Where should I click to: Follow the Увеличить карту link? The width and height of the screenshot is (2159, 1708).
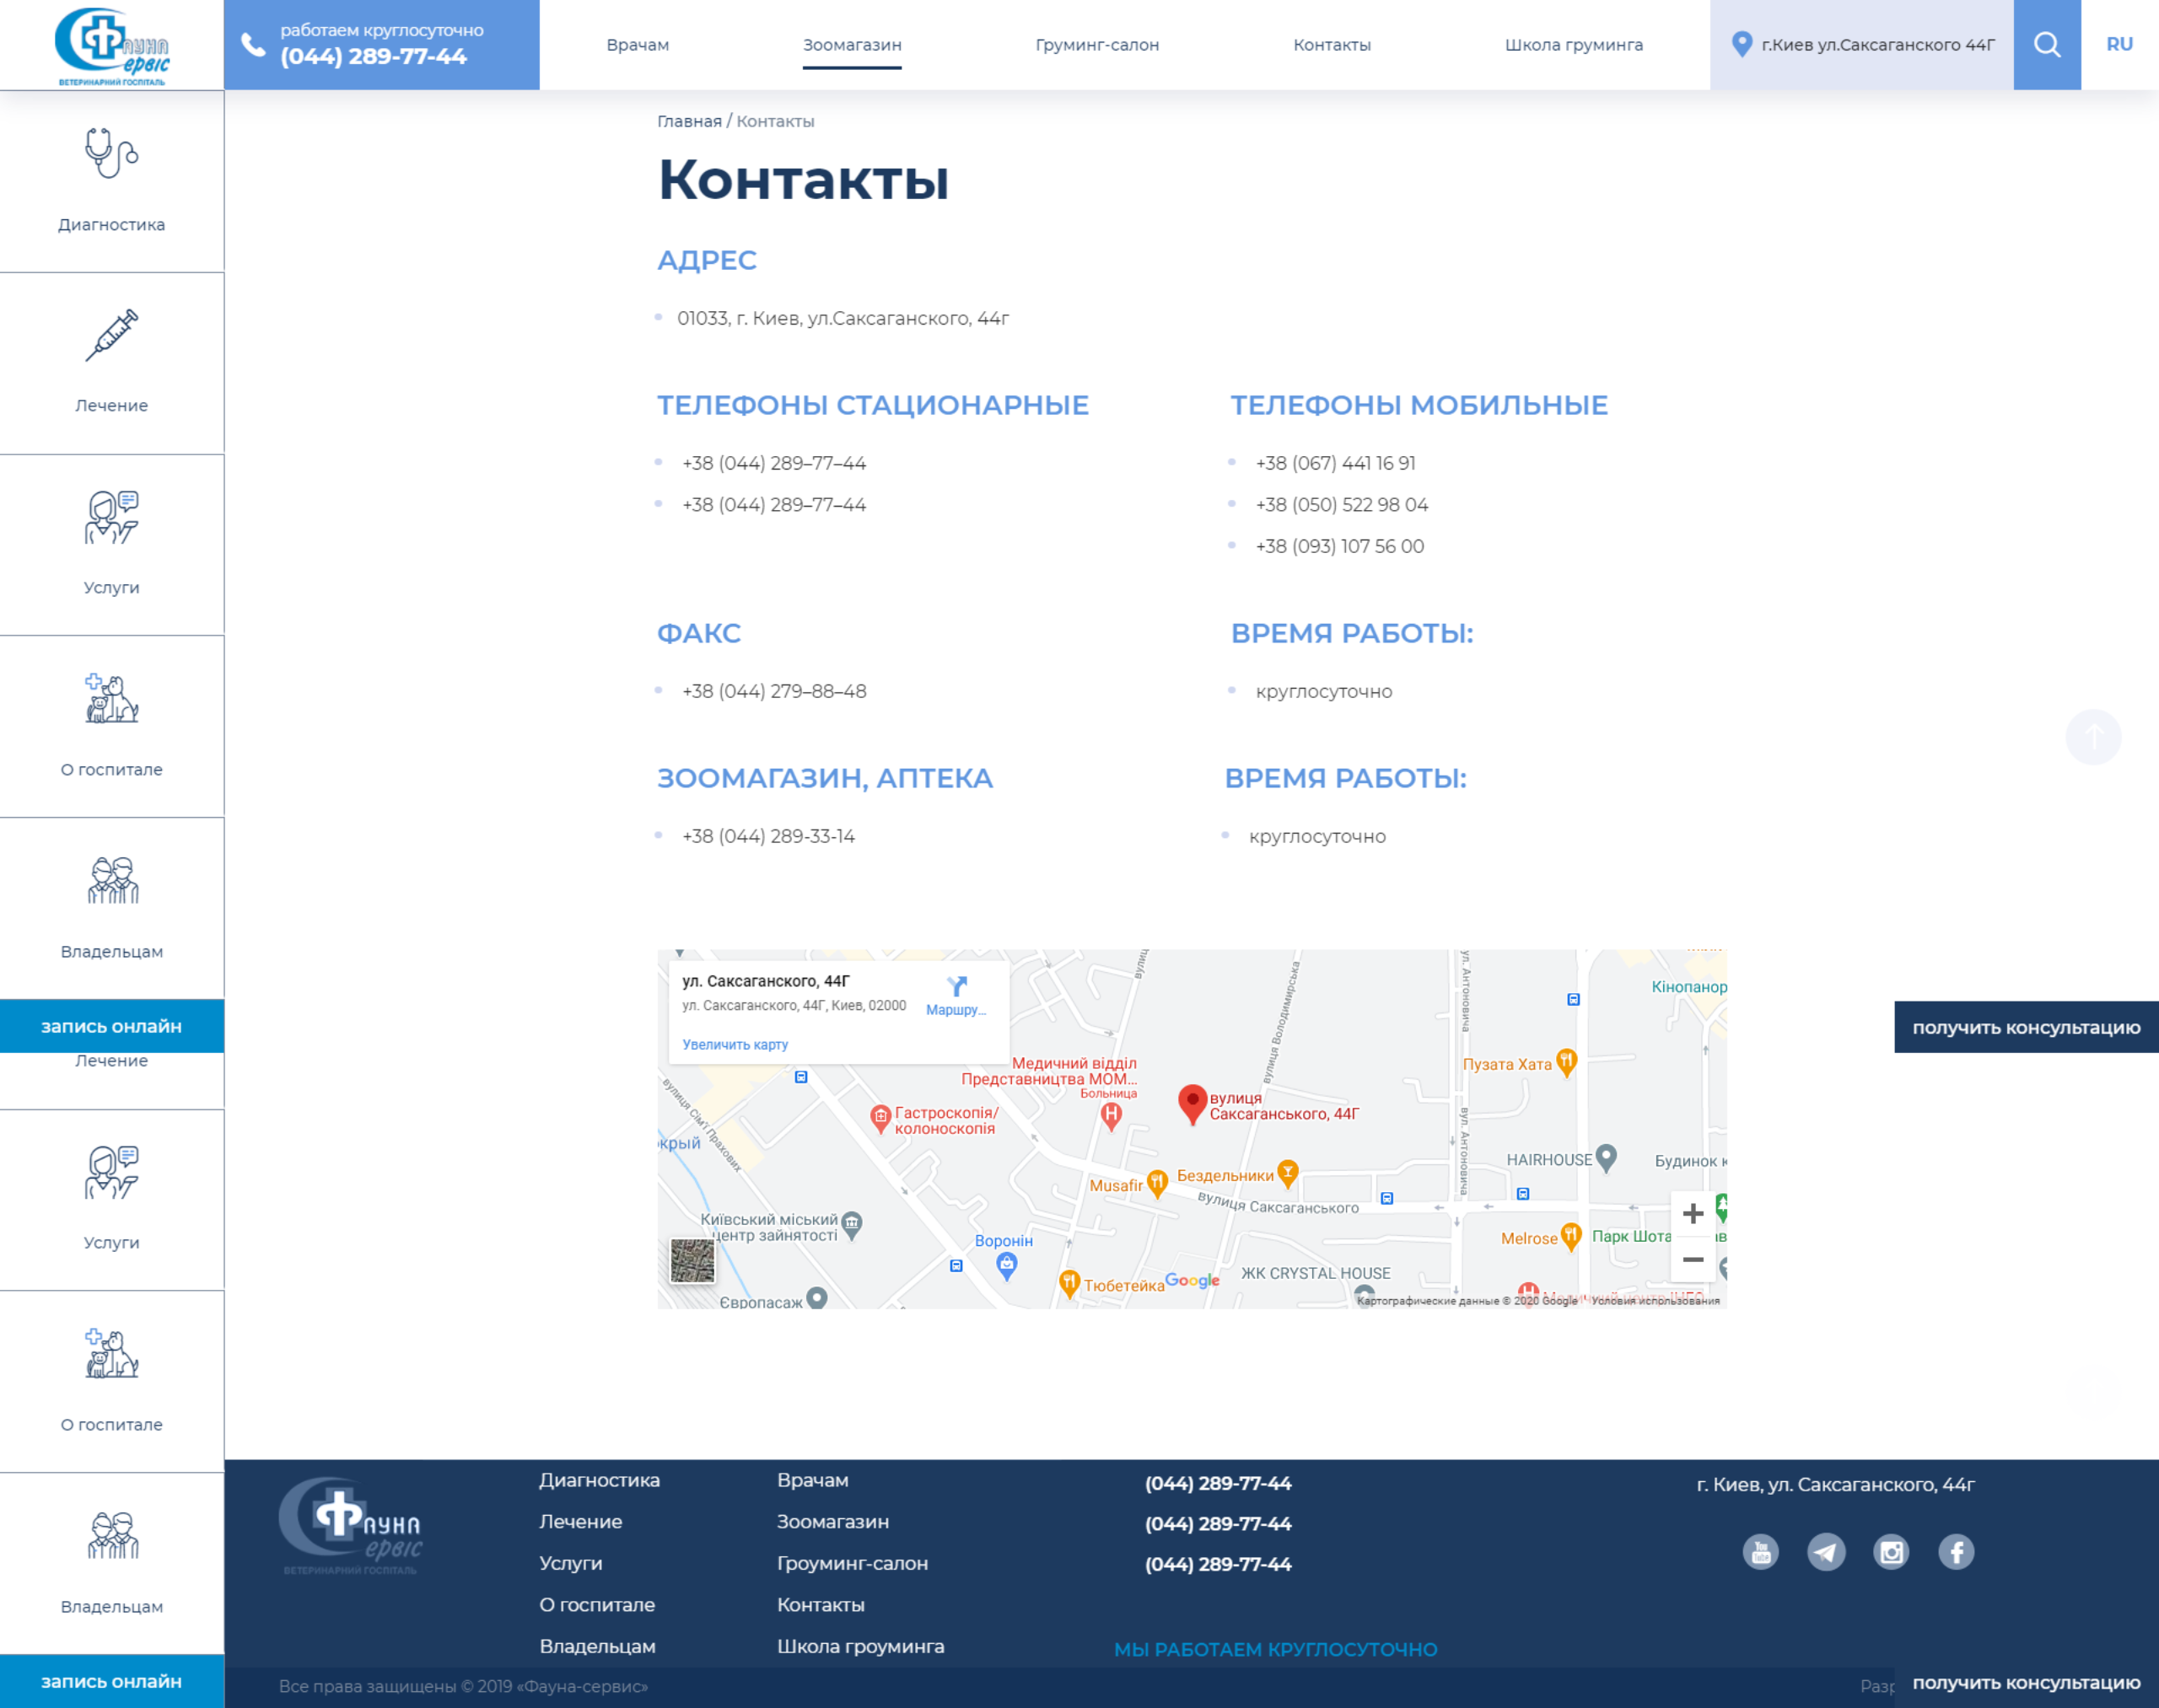pyautogui.click(x=735, y=1044)
